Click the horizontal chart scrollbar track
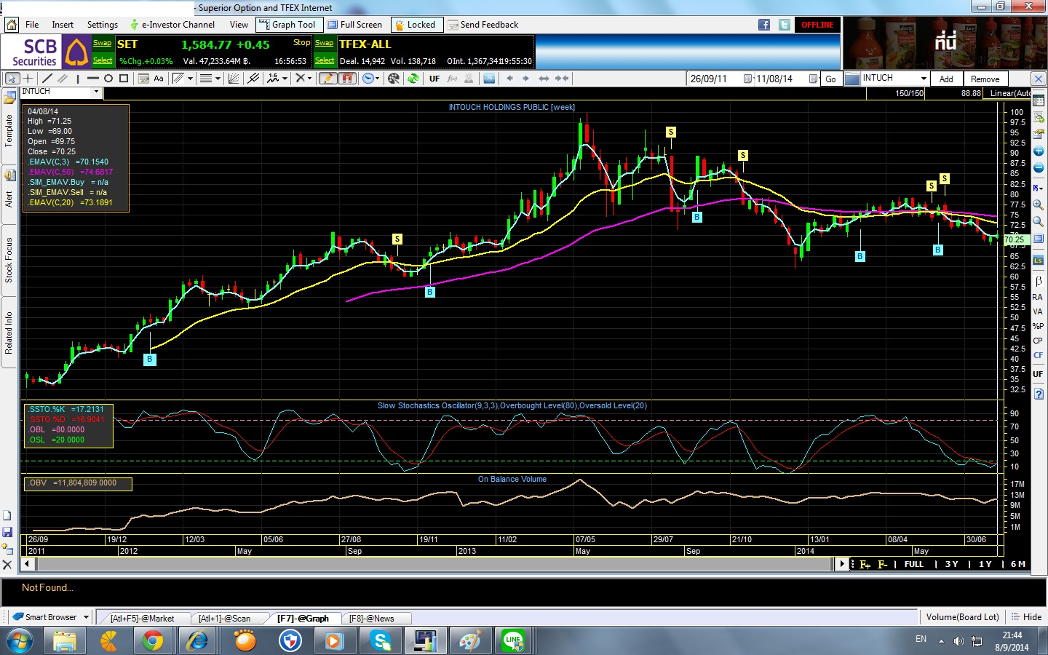This screenshot has height=655, width=1048. pos(437,564)
